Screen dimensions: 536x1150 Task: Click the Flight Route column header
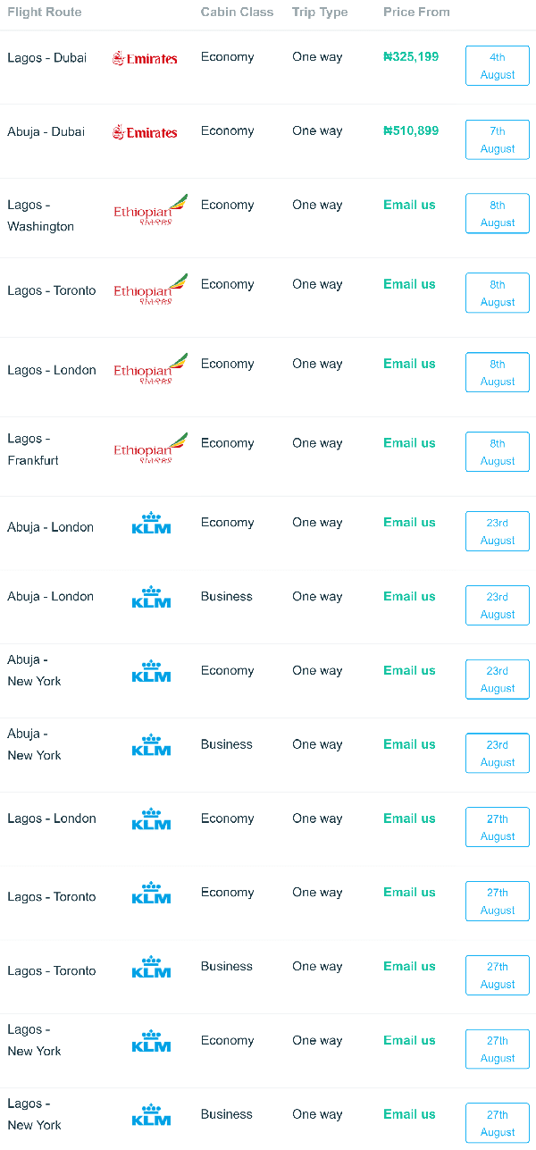[45, 13]
